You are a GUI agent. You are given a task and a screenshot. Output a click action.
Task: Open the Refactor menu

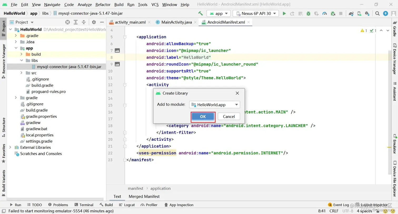pos(103,4)
